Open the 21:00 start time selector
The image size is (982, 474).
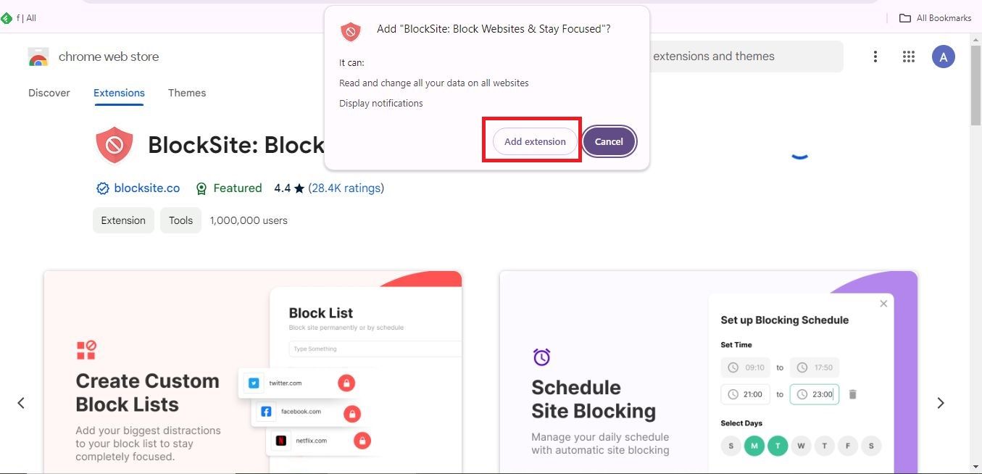click(x=746, y=394)
